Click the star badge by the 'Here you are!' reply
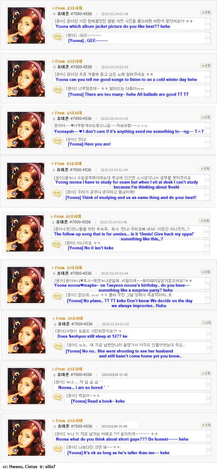The height and width of the screenshot is (469, 217). pyautogui.click(x=57, y=140)
